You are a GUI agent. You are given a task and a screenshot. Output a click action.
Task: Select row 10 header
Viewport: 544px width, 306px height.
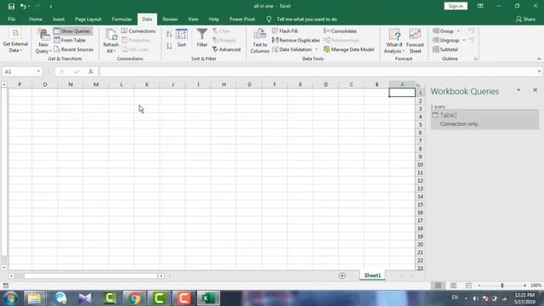pos(420,165)
